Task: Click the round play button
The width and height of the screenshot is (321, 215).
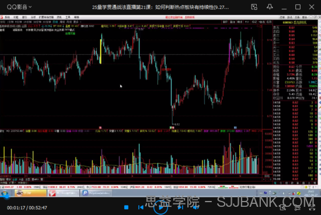Action: 160,207
